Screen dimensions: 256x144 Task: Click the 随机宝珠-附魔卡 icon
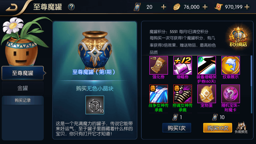coord(230,94)
